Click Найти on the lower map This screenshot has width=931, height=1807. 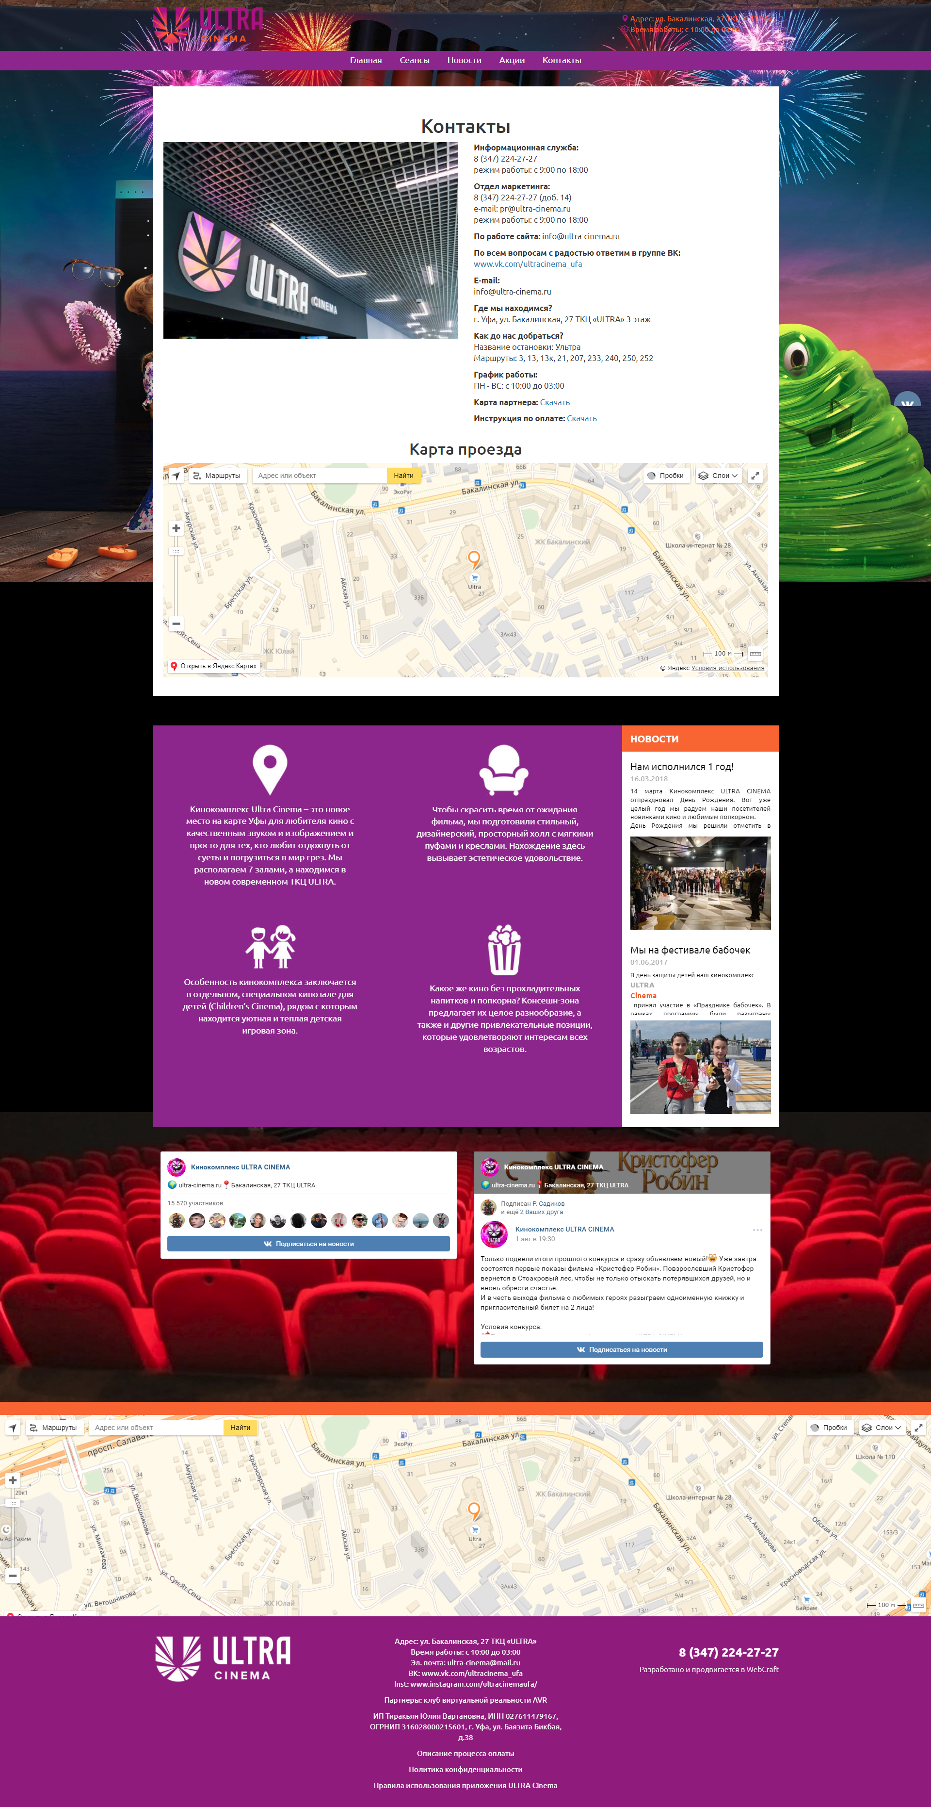(240, 1428)
